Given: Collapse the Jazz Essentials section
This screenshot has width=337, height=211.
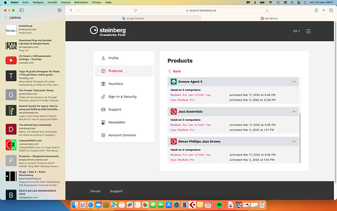Looking at the screenshot, I should pyautogui.click(x=294, y=111).
